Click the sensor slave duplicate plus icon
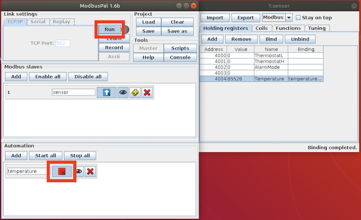The image size is (361, 220). tap(135, 92)
